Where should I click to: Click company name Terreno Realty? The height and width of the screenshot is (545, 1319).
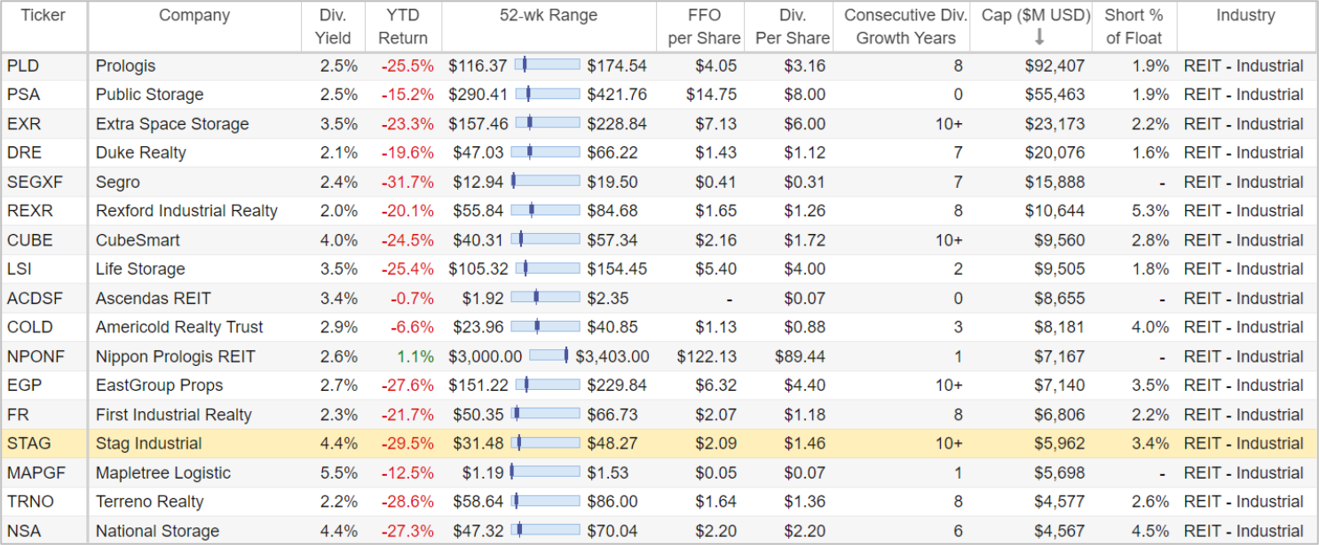(x=150, y=502)
